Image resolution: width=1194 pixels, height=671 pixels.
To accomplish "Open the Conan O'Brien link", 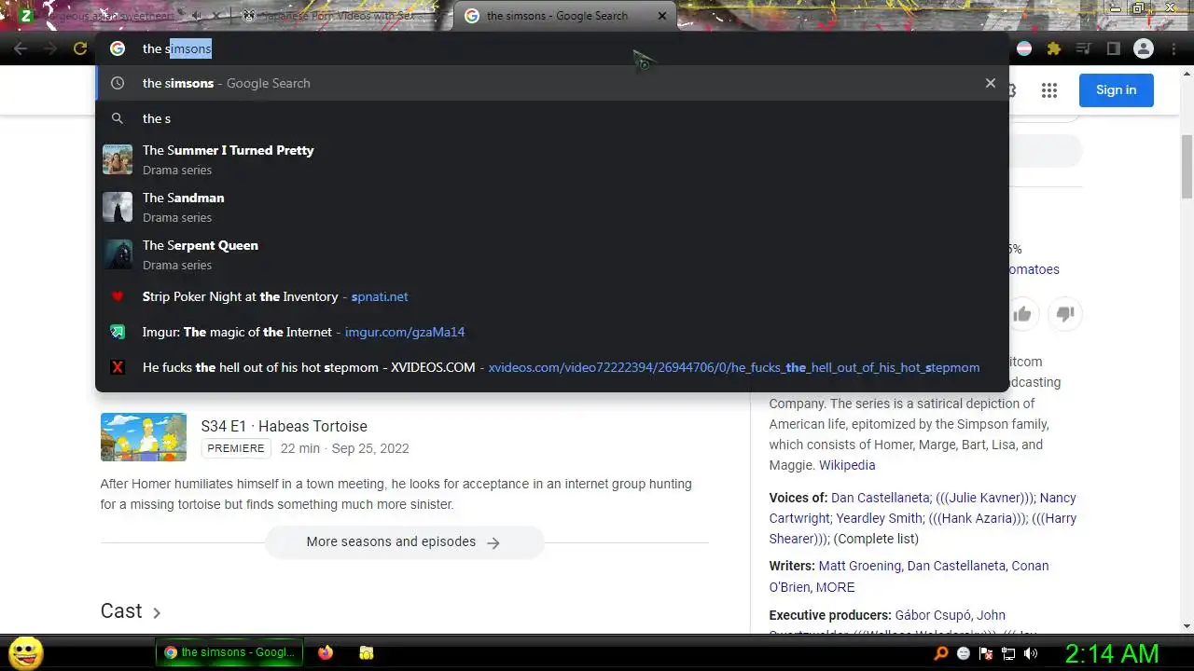I will (909, 576).
